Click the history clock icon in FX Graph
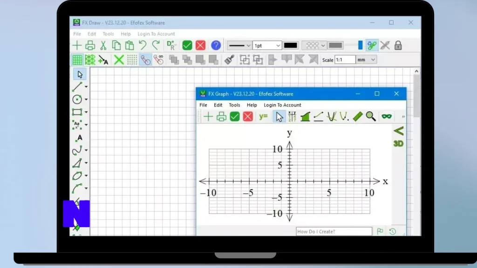Image resolution: width=477 pixels, height=268 pixels. coord(392,231)
